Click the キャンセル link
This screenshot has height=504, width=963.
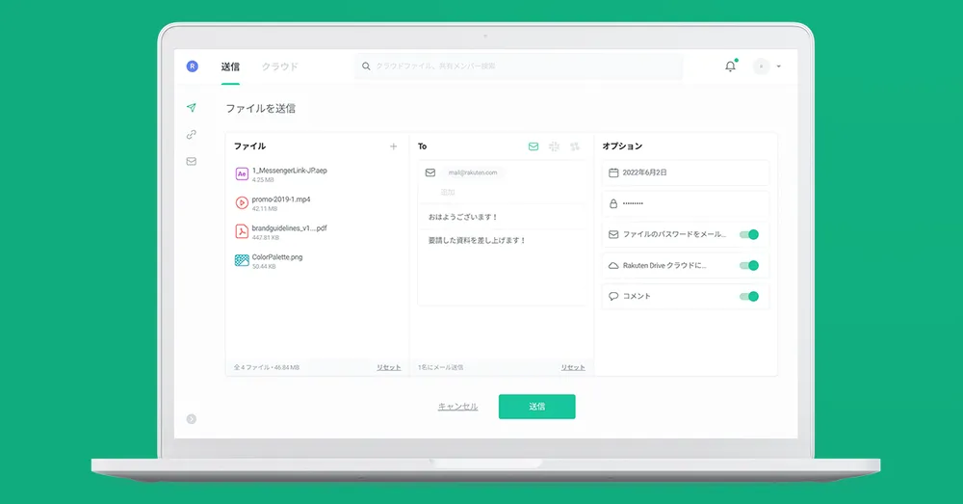[457, 407]
